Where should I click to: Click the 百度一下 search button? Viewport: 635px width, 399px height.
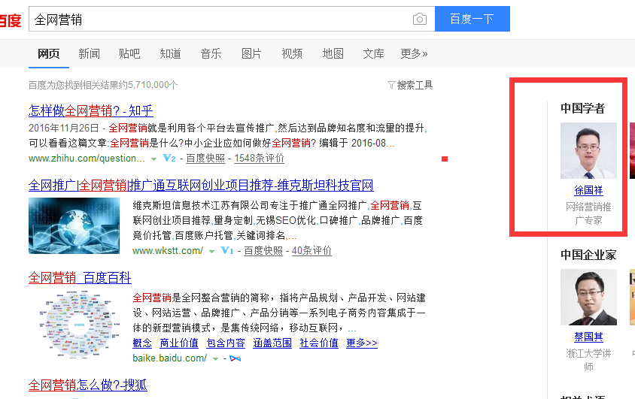coord(472,19)
